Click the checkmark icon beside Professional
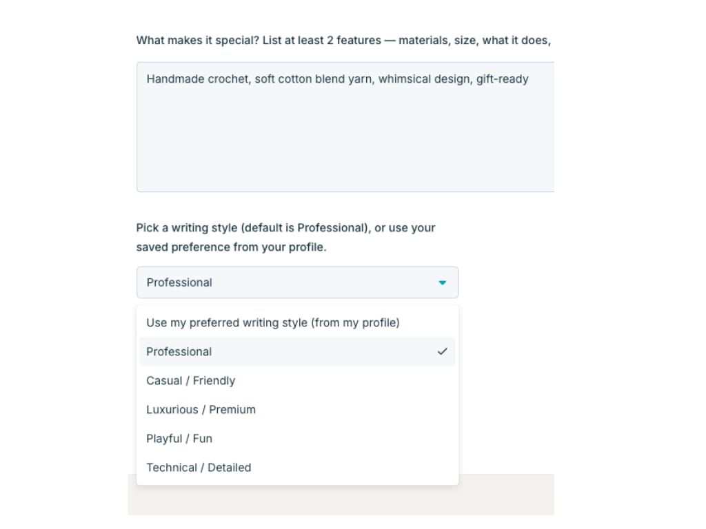Screen dimensions: 706x529 point(443,351)
